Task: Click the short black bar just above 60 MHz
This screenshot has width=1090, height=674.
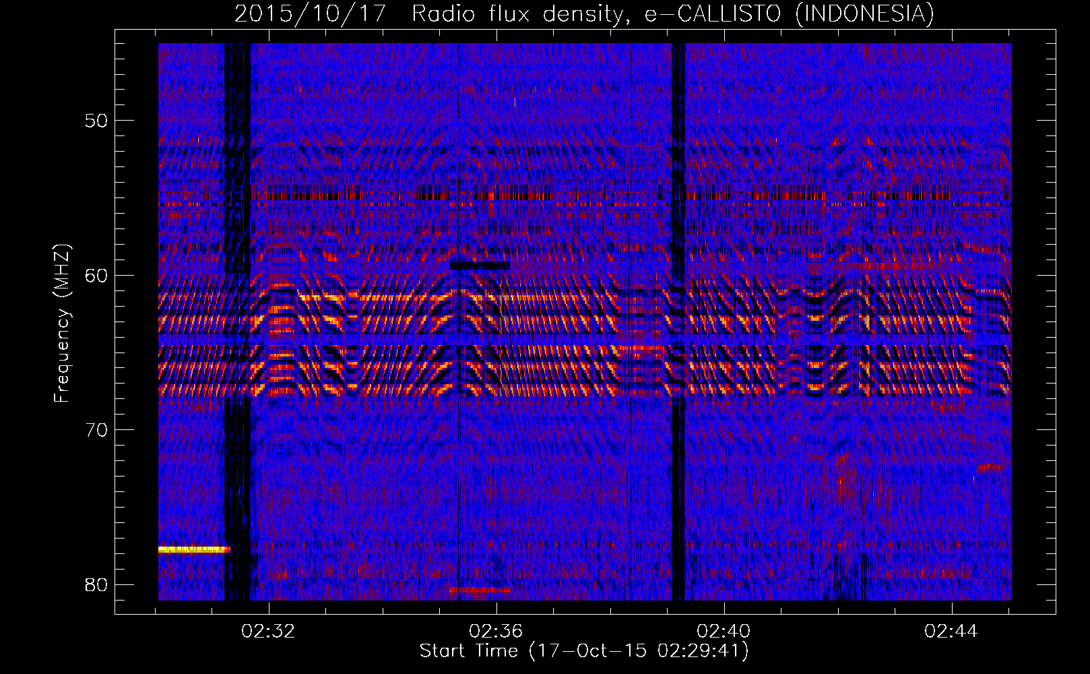Action: click(x=480, y=266)
